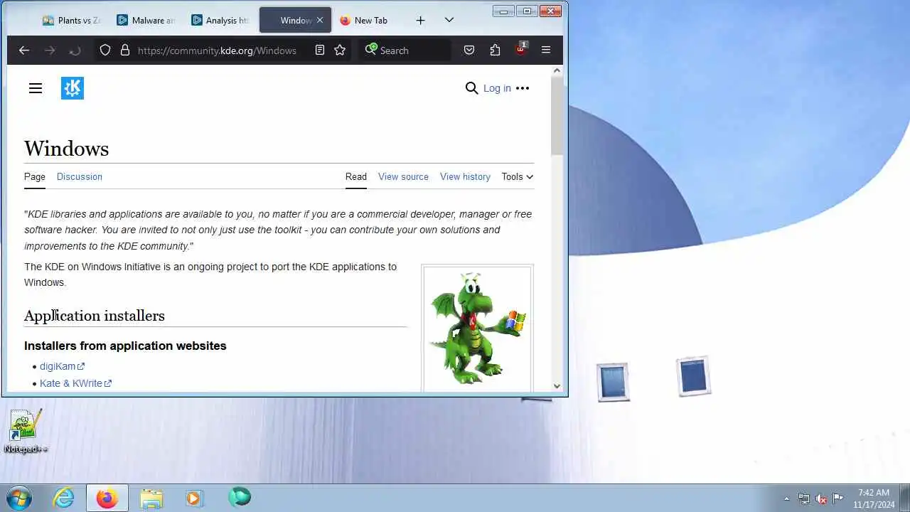
Task: Open uBlock Origin extension icon
Action: 520,50
